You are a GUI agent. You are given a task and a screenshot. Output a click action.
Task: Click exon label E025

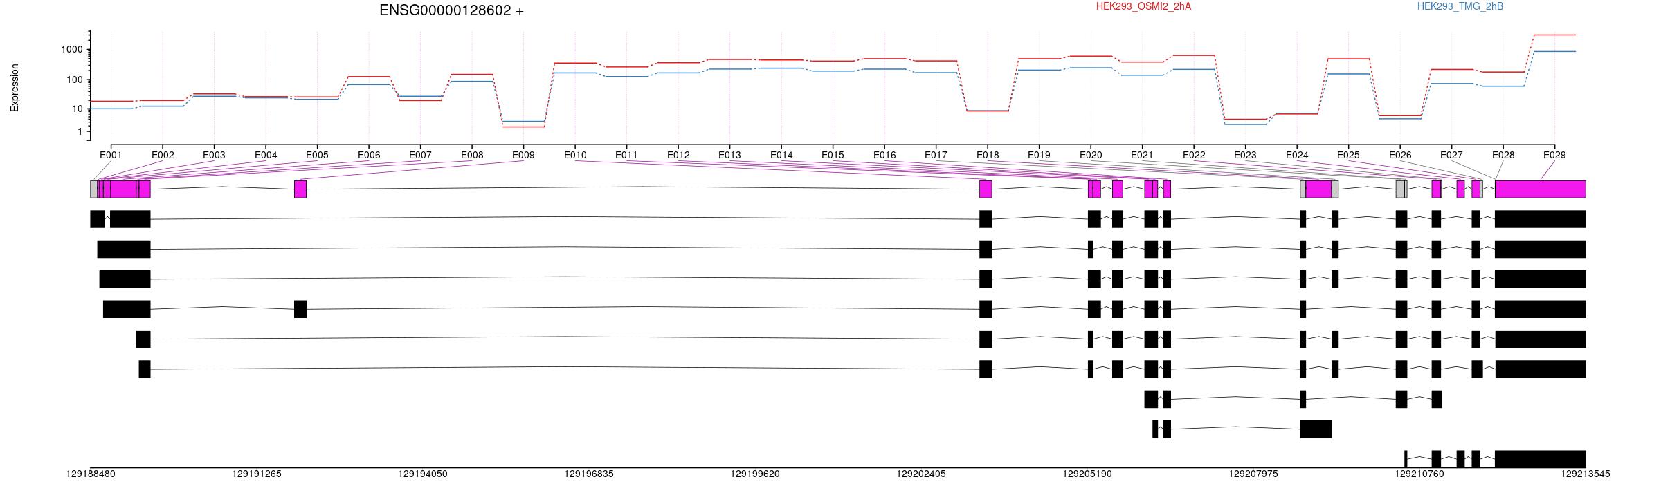(1348, 155)
